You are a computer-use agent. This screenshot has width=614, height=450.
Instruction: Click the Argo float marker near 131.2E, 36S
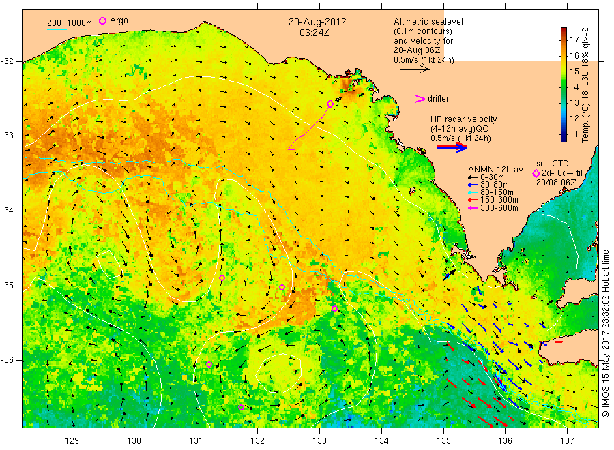point(209,364)
